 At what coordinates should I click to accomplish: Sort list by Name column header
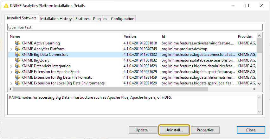[65, 36]
